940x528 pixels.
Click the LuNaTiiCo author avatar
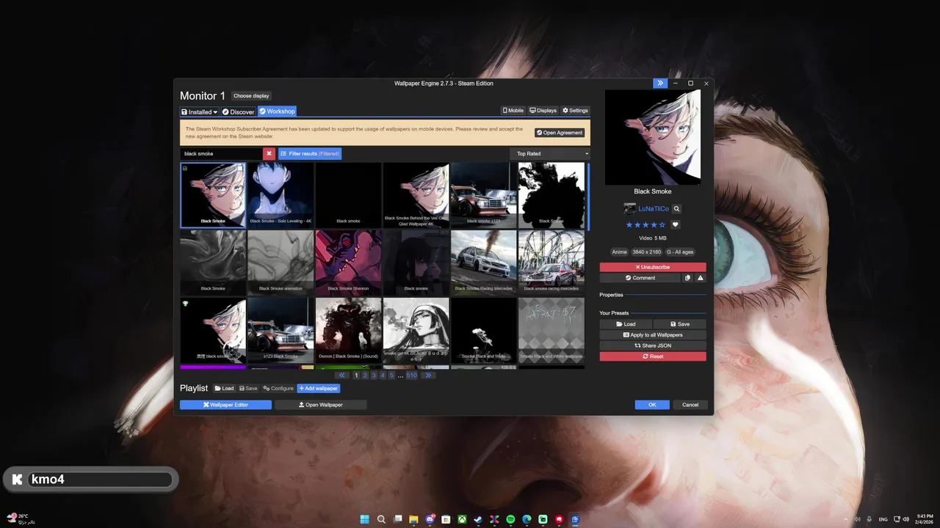point(629,209)
